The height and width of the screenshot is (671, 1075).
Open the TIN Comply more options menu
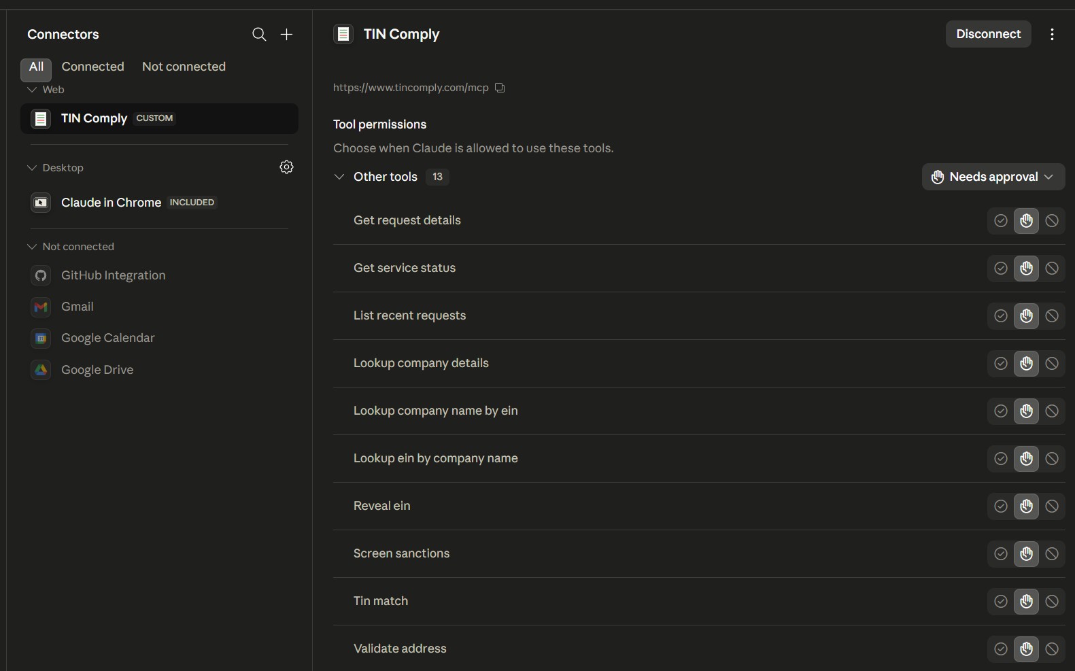click(1052, 34)
